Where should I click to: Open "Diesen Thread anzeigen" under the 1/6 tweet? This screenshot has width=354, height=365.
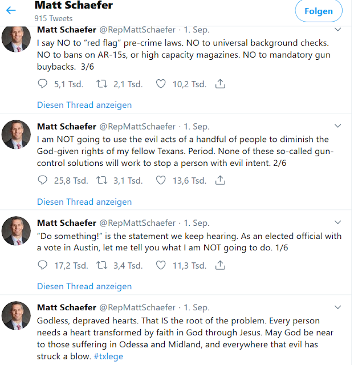click(84, 286)
